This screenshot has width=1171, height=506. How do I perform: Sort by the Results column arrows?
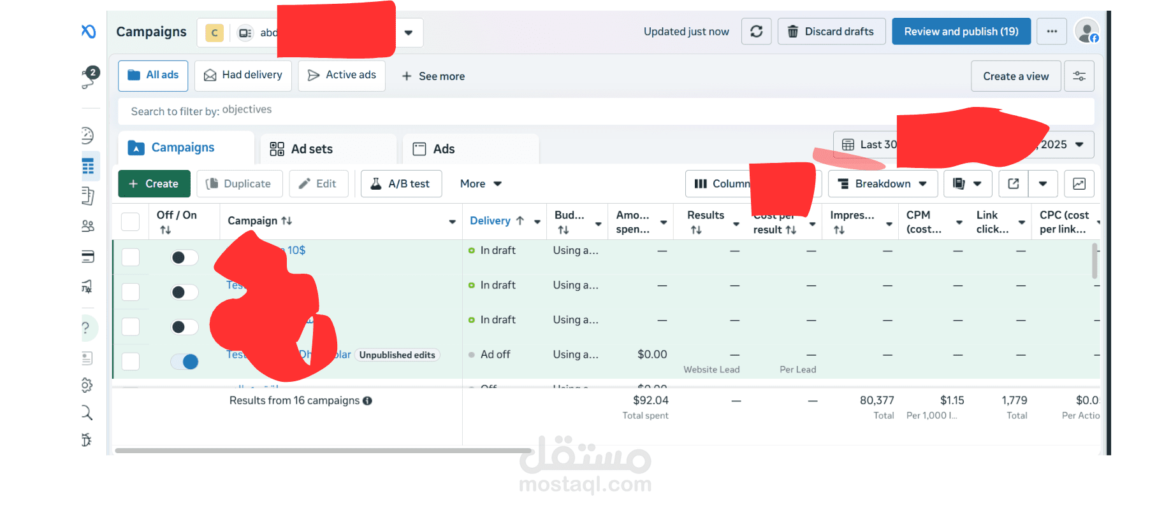click(x=696, y=230)
